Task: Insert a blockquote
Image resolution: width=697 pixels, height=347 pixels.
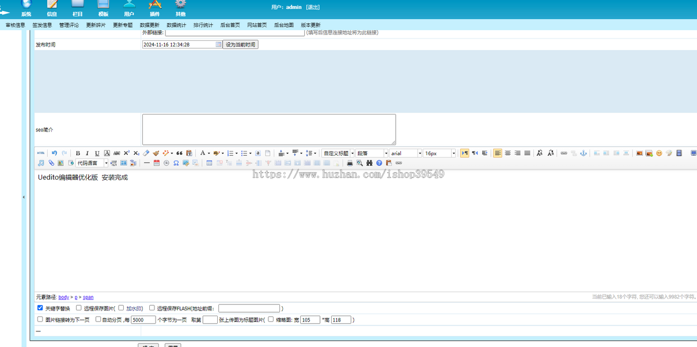Action: tap(179, 153)
